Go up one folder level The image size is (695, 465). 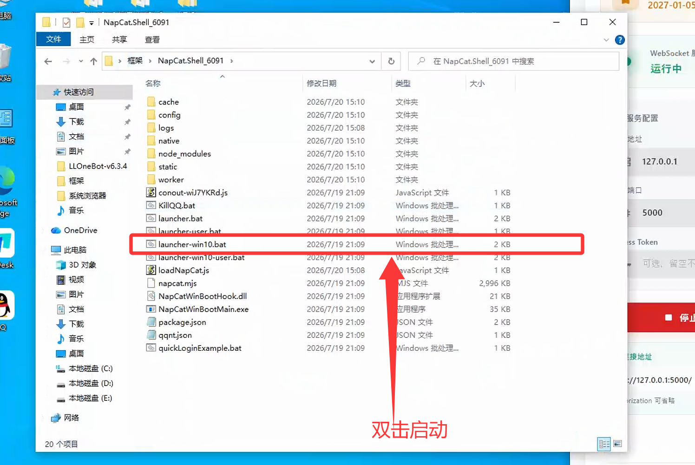pyautogui.click(x=93, y=61)
